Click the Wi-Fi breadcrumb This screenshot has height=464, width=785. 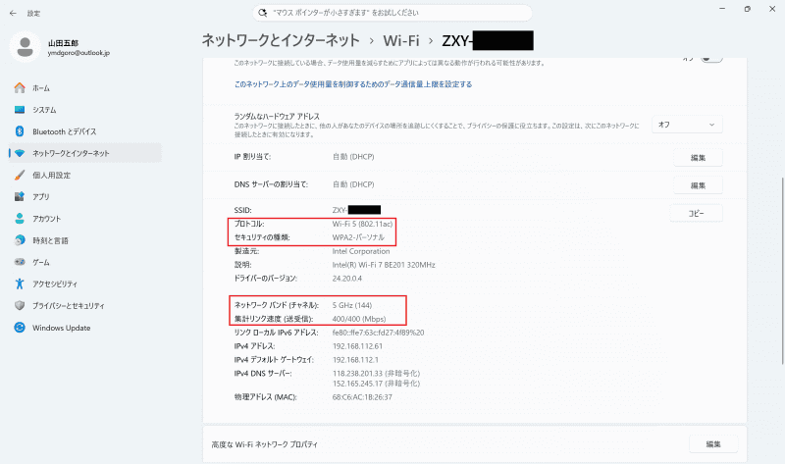coord(401,40)
